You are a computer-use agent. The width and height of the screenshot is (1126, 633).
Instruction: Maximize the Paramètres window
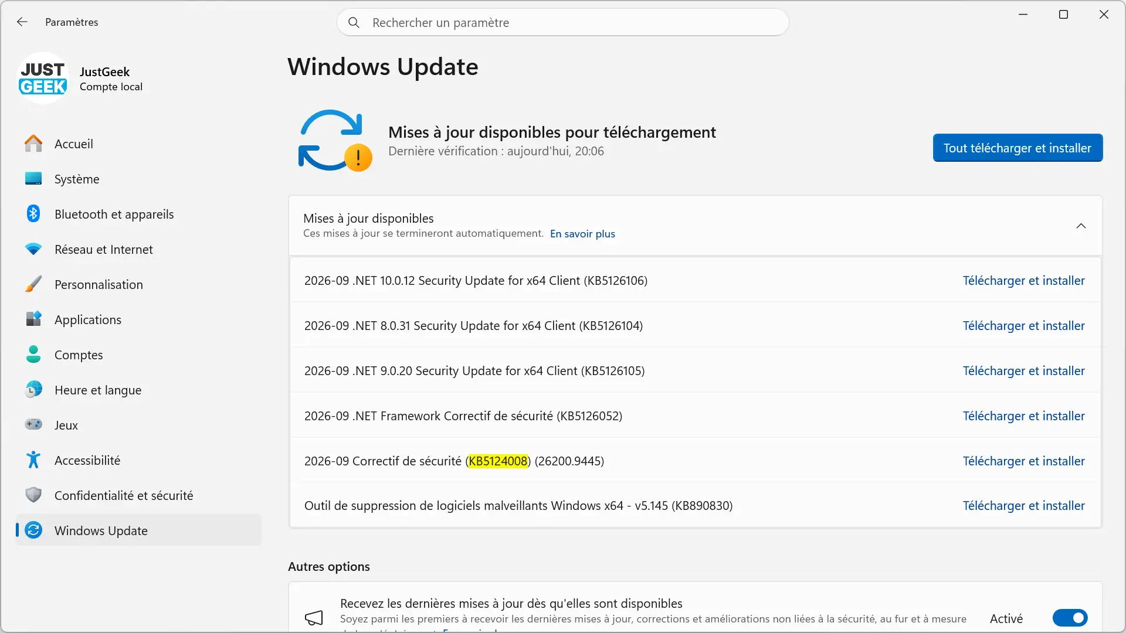pos(1063,15)
